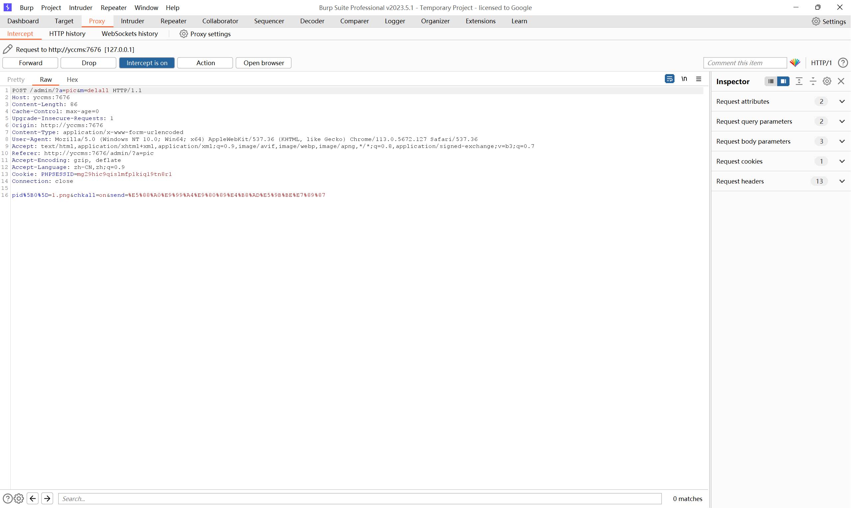This screenshot has height=508, width=851.
Task: Toggle the Intercept is on button
Action: coord(147,63)
